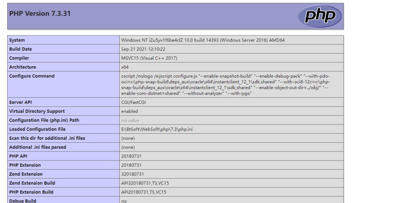404x203 pixels.
Task: Click the 'System' row label
Action: (17, 40)
